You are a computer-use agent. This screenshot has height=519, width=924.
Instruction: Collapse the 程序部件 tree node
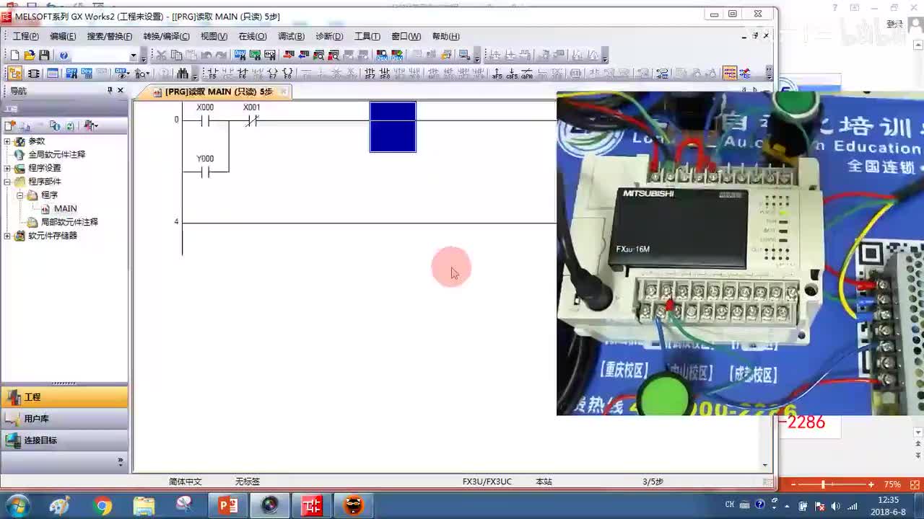click(7, 182)
